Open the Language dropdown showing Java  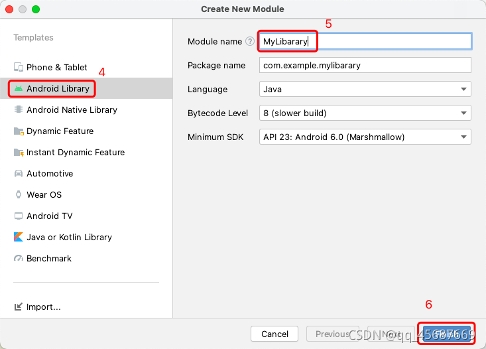point(365,89)
